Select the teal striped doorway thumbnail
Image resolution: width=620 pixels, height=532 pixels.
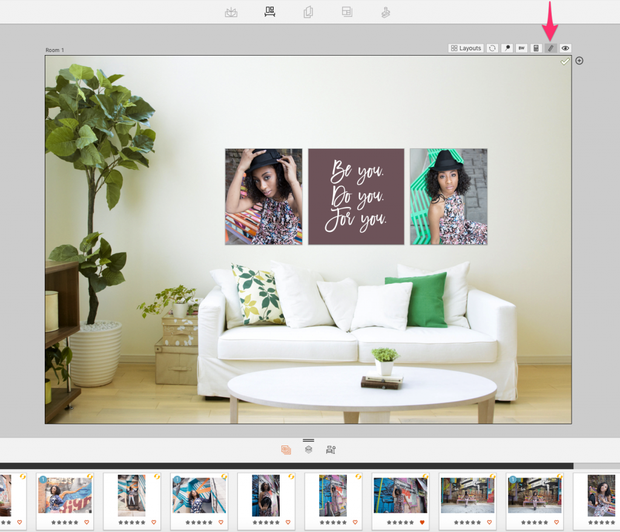pos(131,496)
